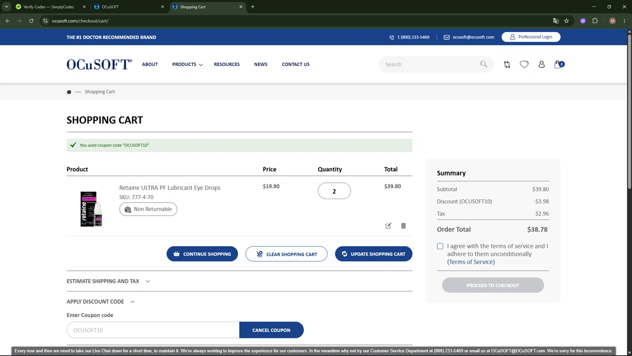Click Update Shopping Cart button
The width and height of the screenshot is (632, 356).
(x=374, y=254)
